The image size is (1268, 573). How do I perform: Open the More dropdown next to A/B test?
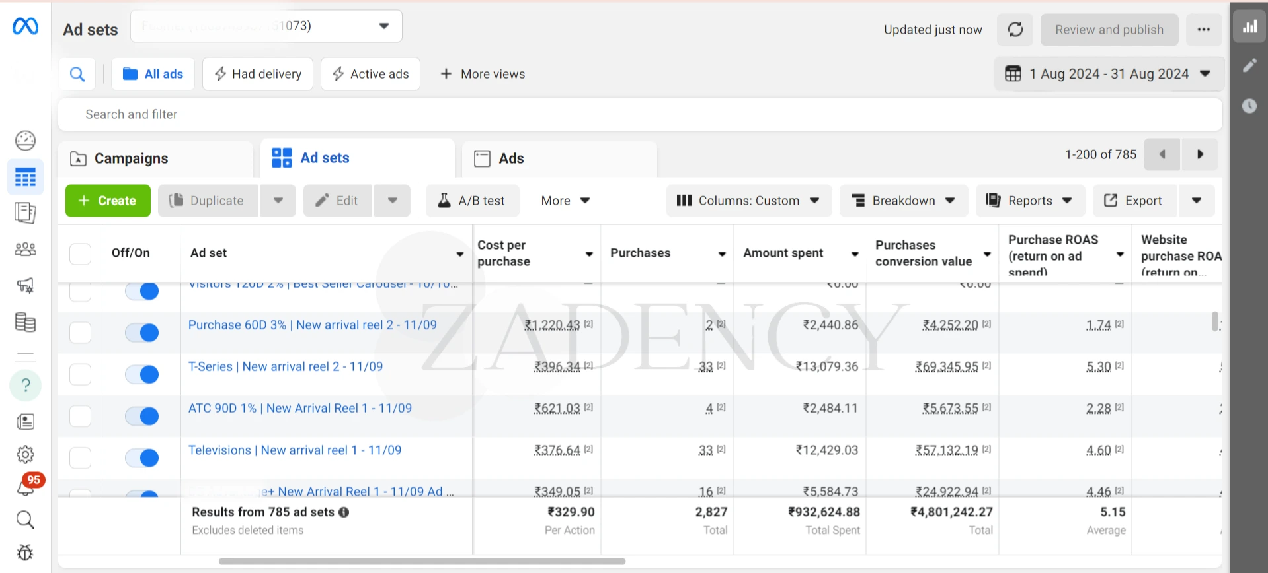[565, 201]
